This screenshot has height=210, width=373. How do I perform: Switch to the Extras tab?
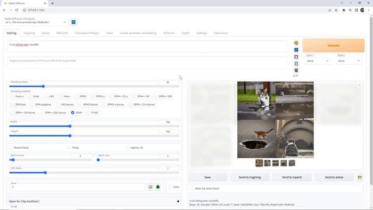[45, 33]
